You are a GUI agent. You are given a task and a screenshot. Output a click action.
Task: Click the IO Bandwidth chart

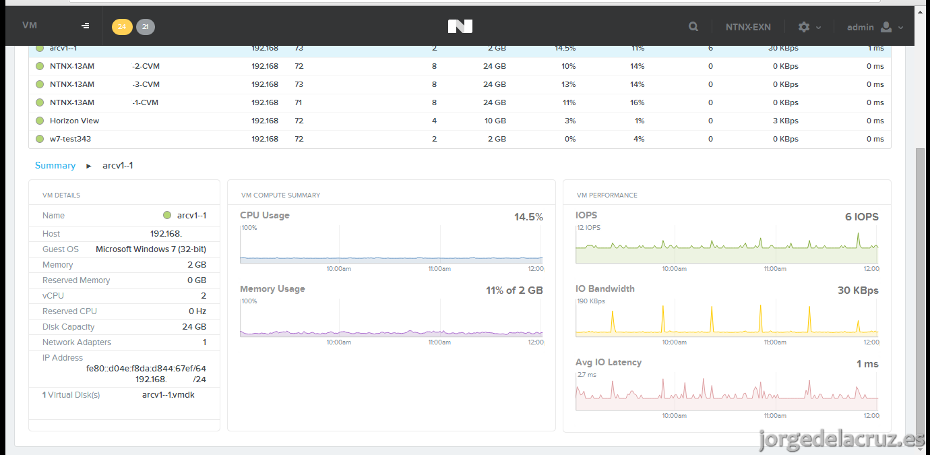pyautogui.click(x=727, y=317)
